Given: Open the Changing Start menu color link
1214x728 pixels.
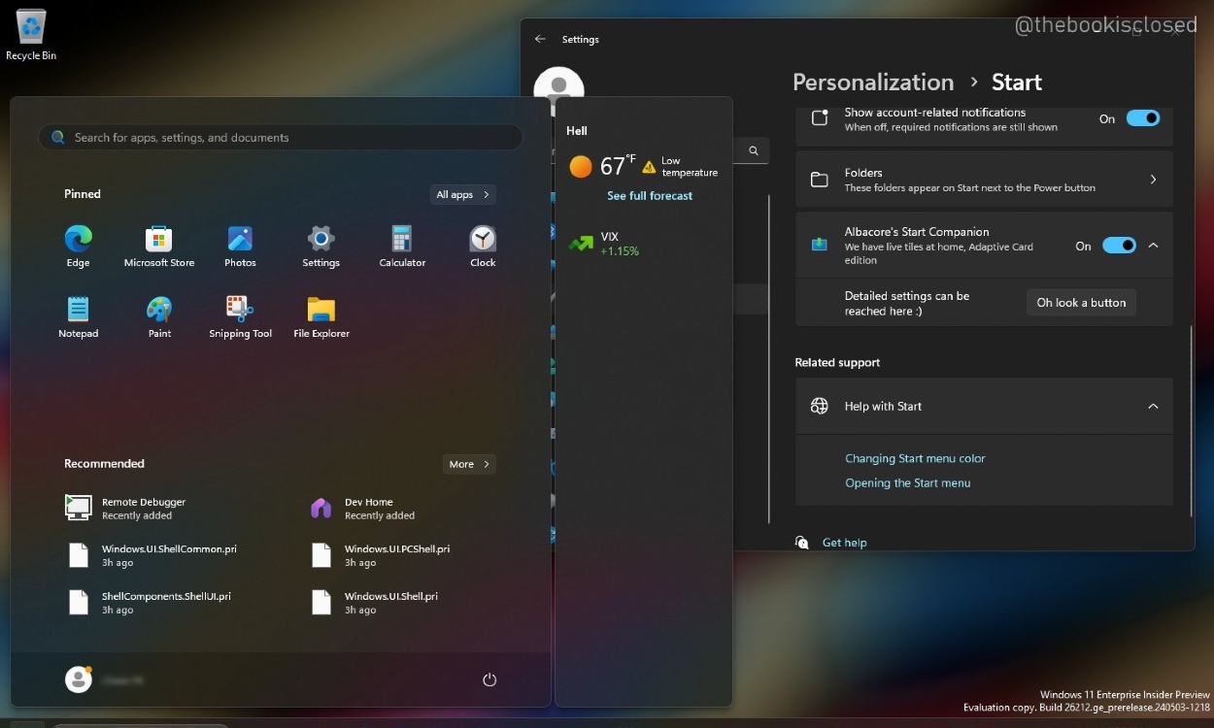Looking at the screenshot, I should click(x=915, y=458).
